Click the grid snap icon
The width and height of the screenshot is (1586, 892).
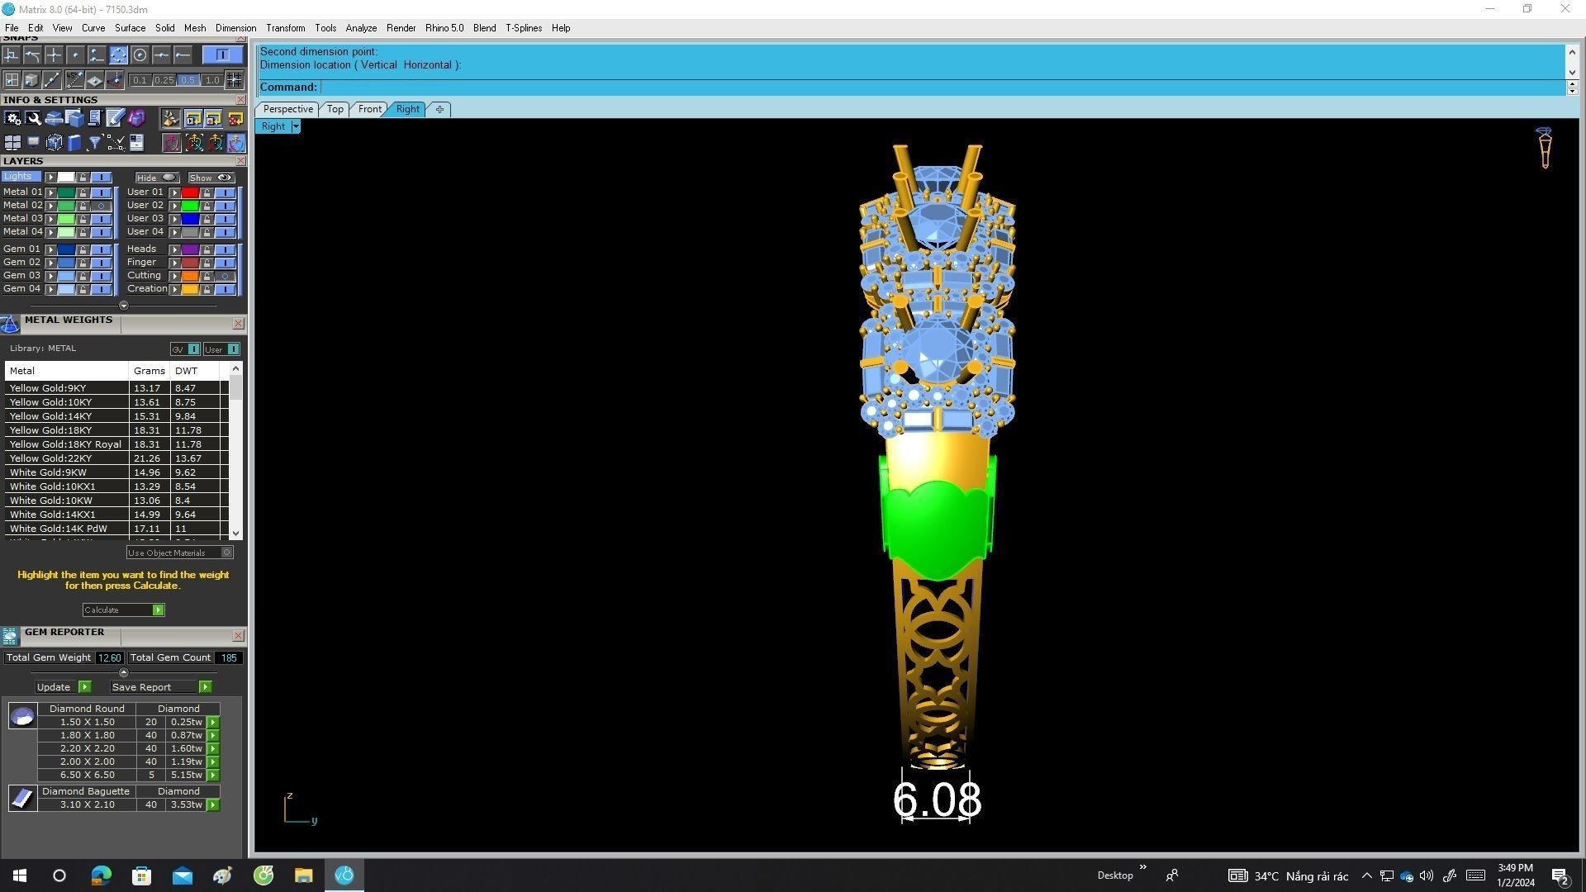234,80
